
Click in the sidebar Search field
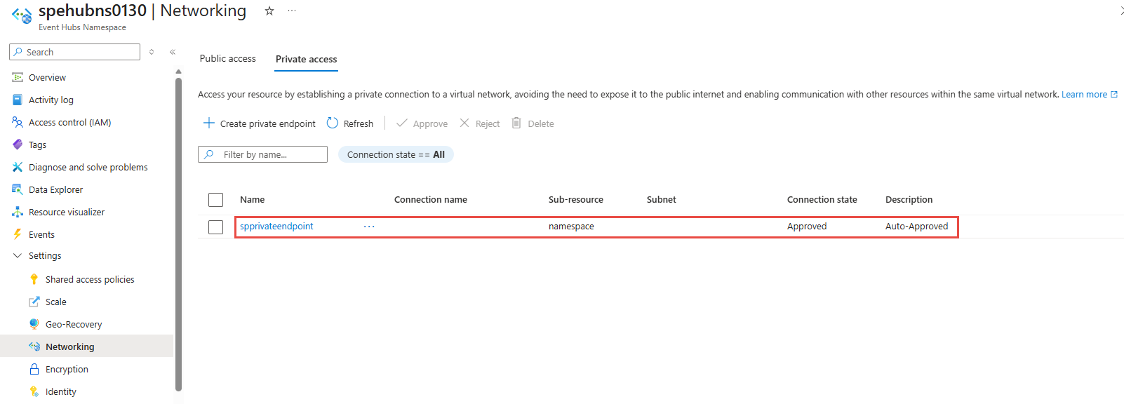(x=75, y=52)
